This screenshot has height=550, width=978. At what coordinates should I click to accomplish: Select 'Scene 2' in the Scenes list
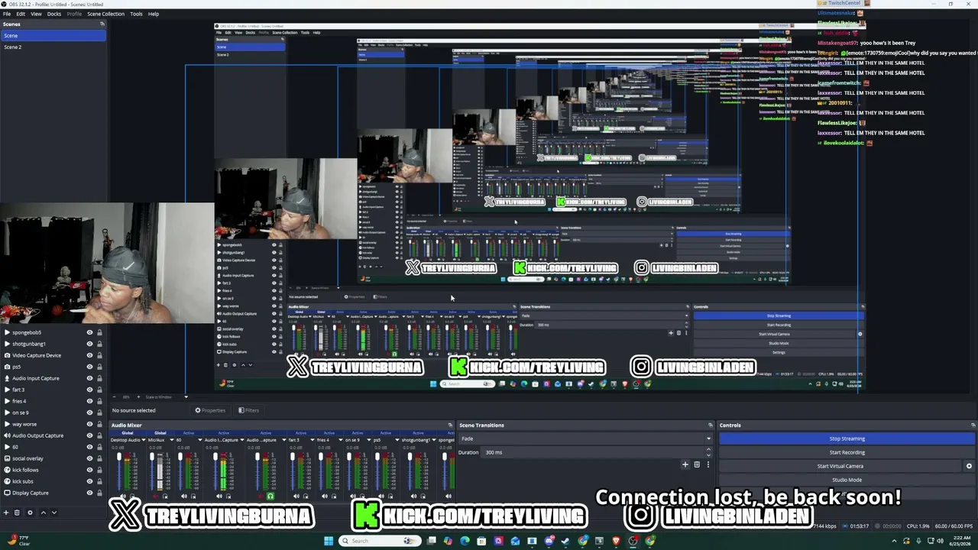pyautogui.click(x=53, y=47)
